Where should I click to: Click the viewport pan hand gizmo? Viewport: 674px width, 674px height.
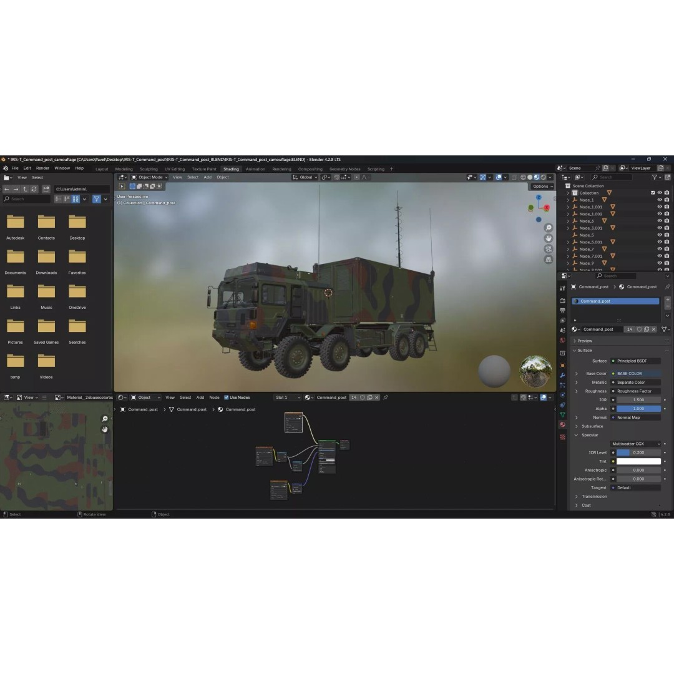pos(549,238)
